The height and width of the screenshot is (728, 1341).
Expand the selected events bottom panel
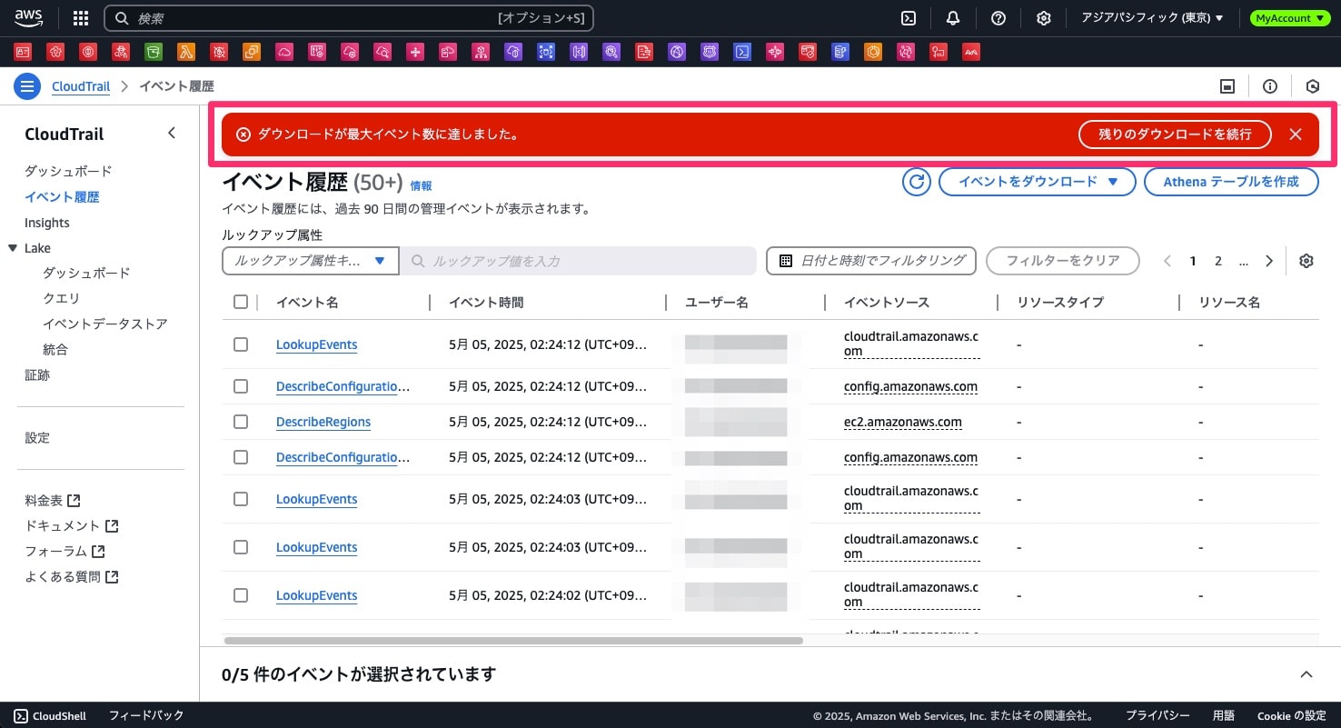pos(1306,674)
